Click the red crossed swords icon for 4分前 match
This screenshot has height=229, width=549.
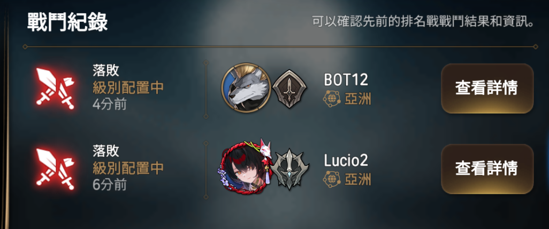pos(55,88)
